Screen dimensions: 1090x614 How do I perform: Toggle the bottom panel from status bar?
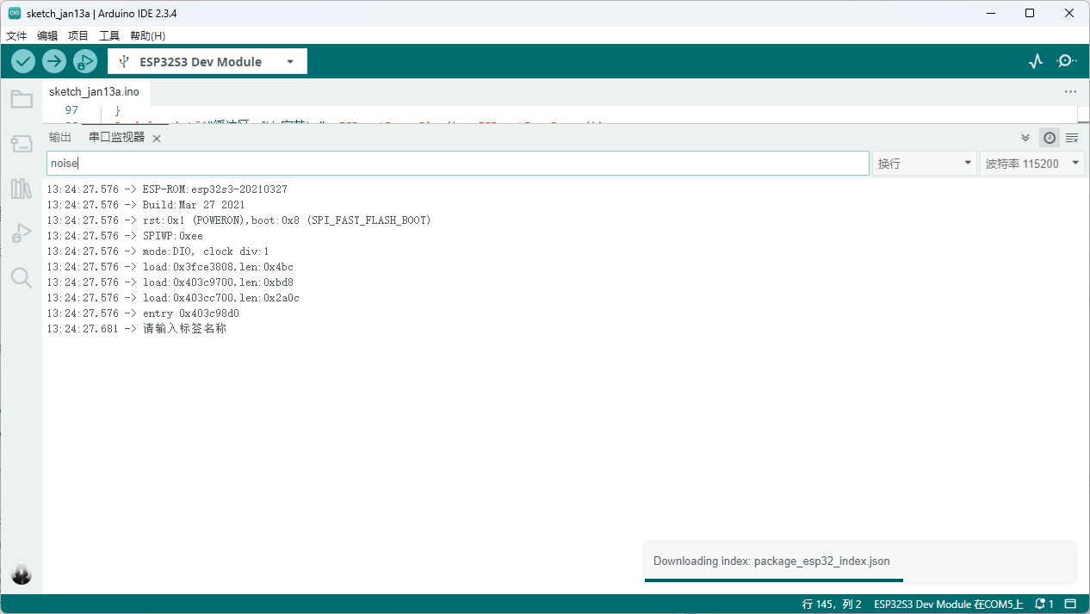[x=1070, y=604]
